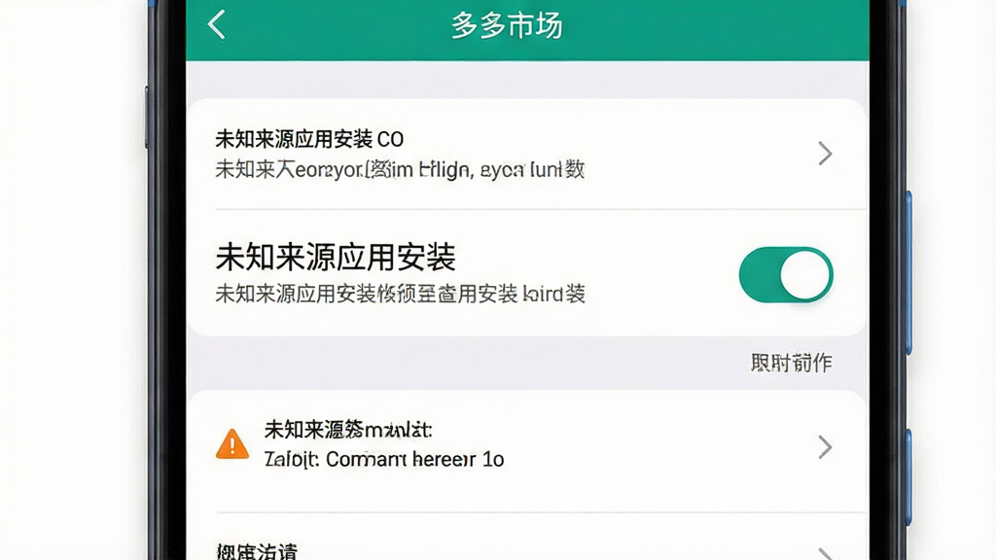Click the orange warning triangle icon

coord(232,443)
